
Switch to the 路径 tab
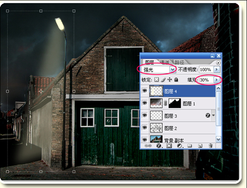click(x=179, y=62)
